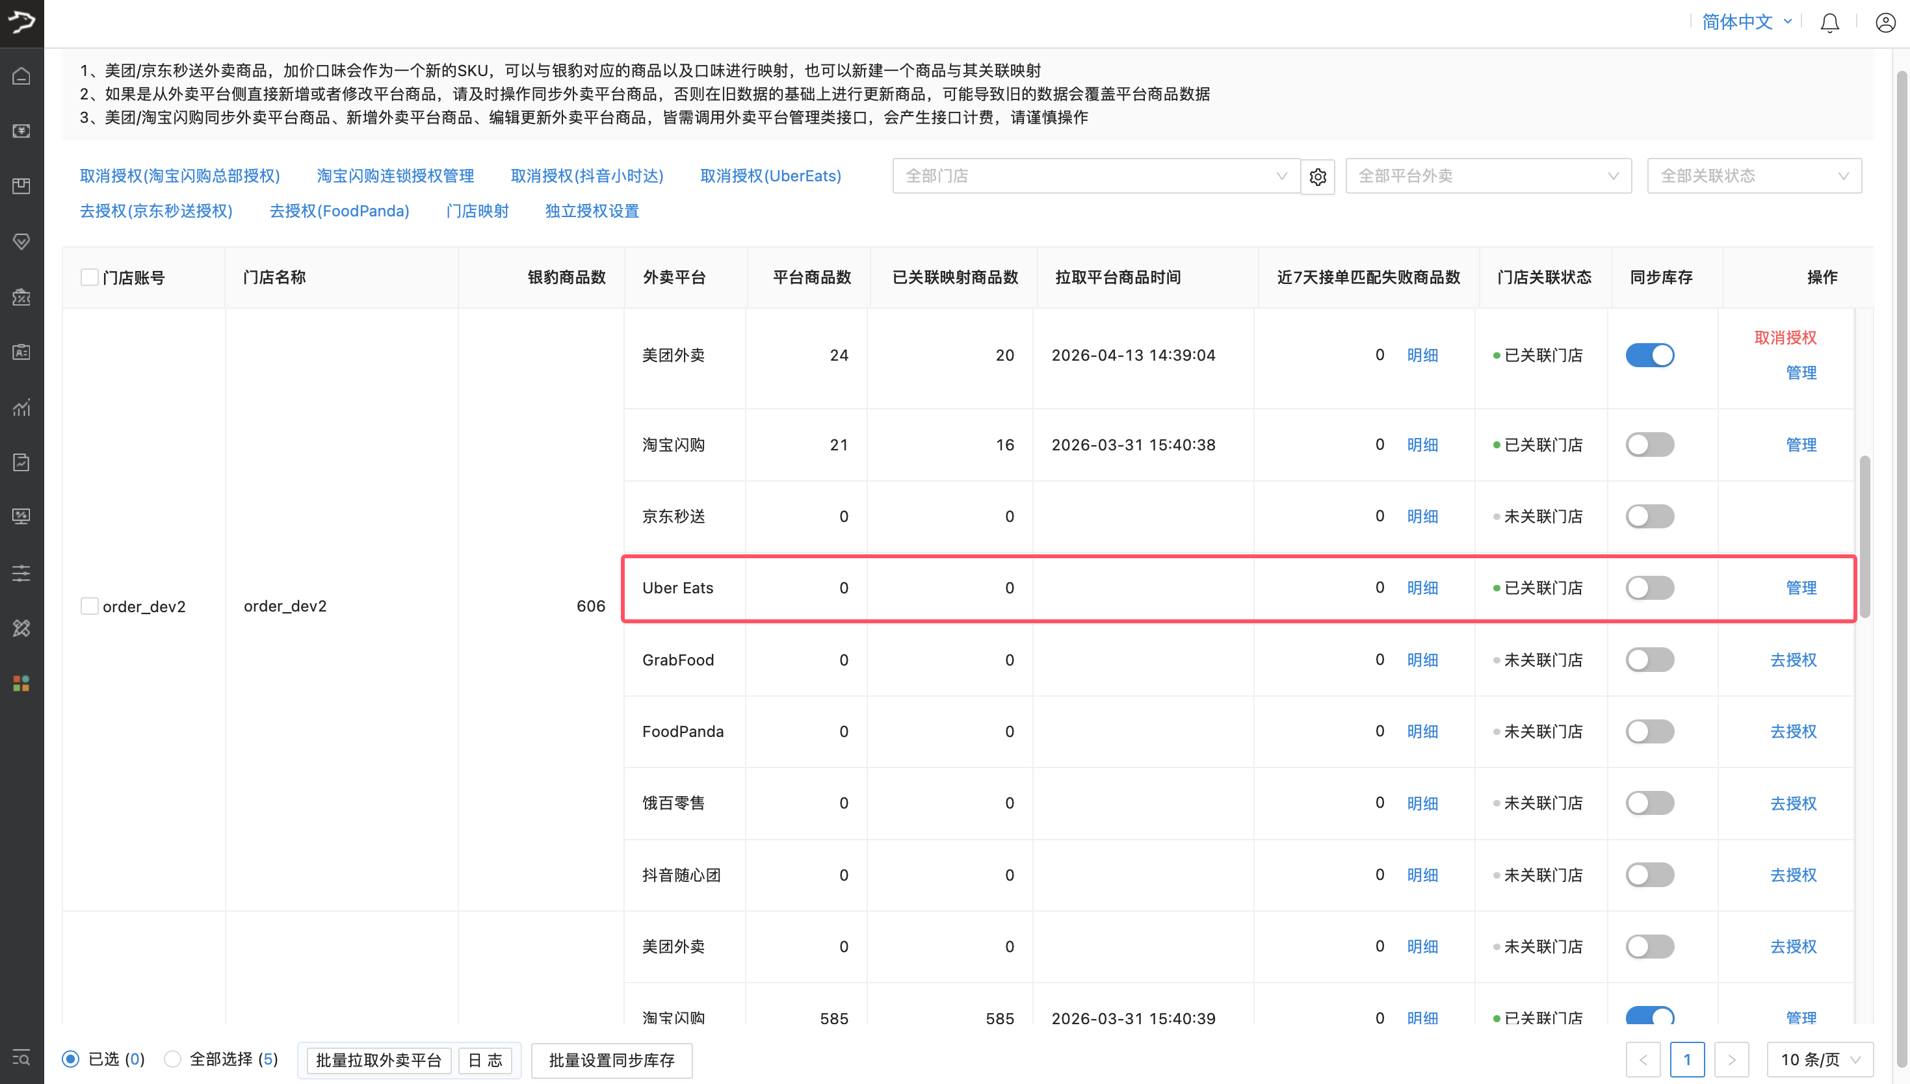Open the user account avatar icon
Viewport: 1910px width, 1084px height.
coord(1885,23)
